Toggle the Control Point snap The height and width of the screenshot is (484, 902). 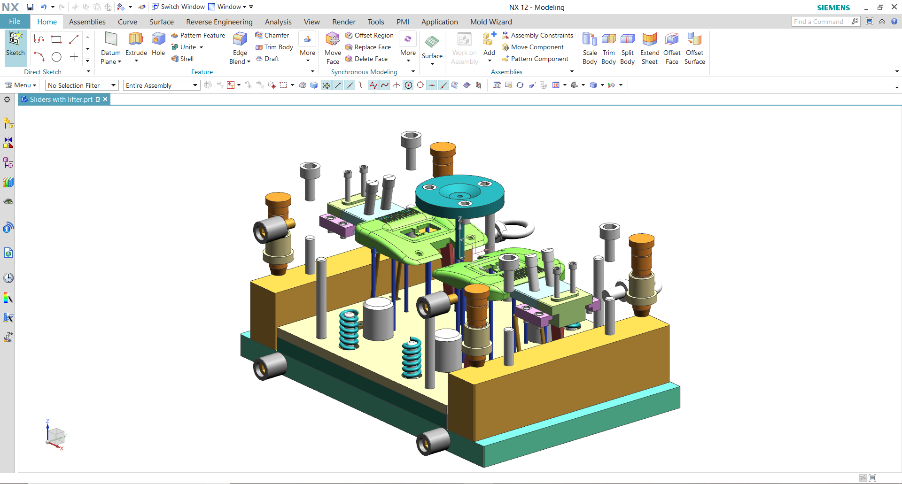pos(361,85)
